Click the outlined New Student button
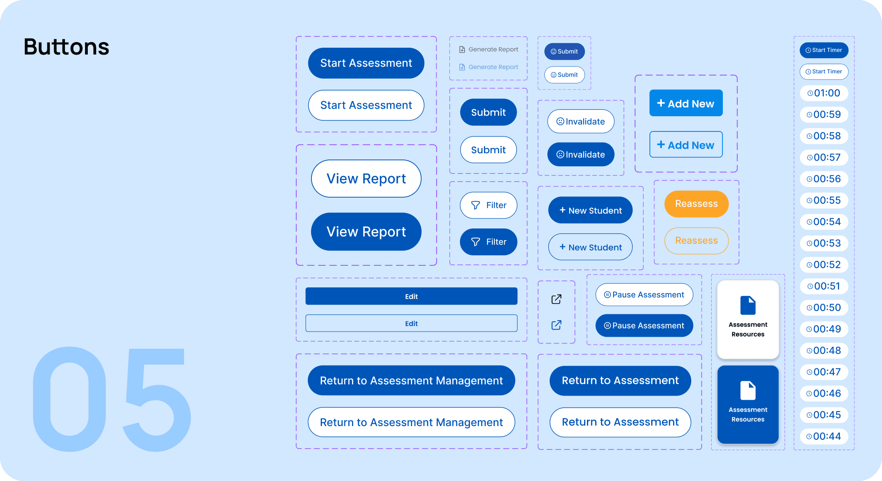Viewport: 882px width, 481px height. (590, 247)
